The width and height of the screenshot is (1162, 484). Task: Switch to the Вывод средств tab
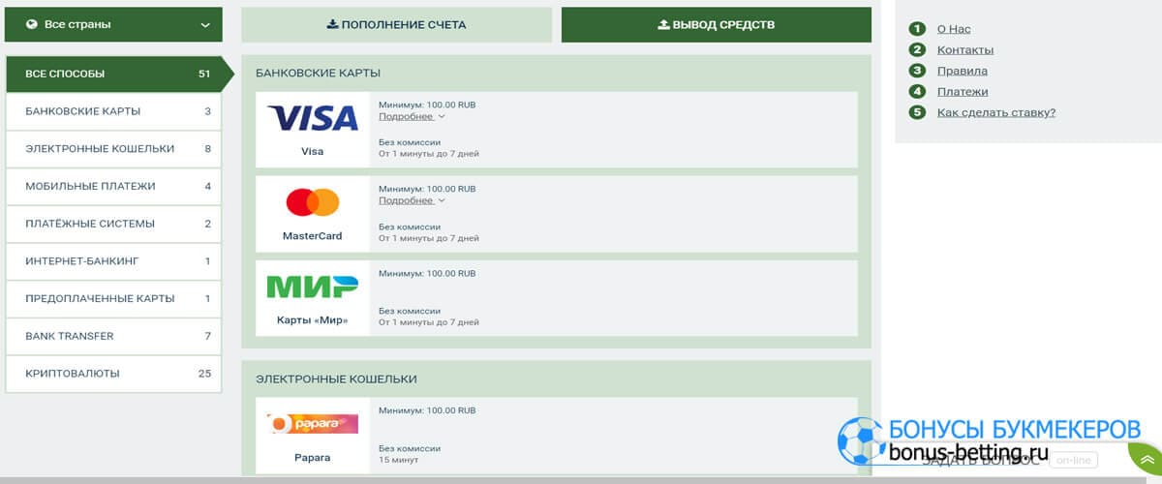pyautogui.click(x=717, y=25)
